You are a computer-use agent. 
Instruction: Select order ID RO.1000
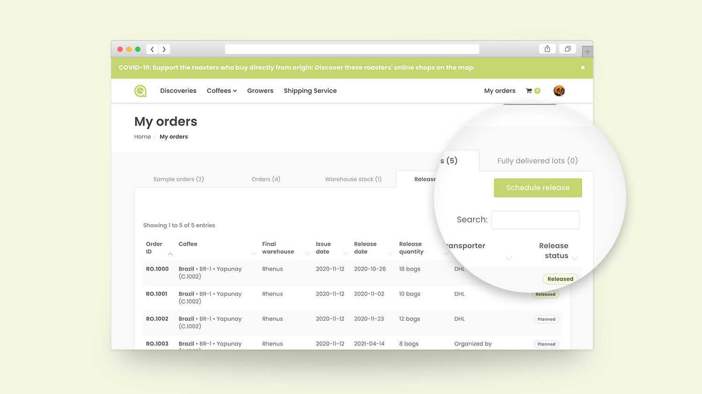pos(157,269)
